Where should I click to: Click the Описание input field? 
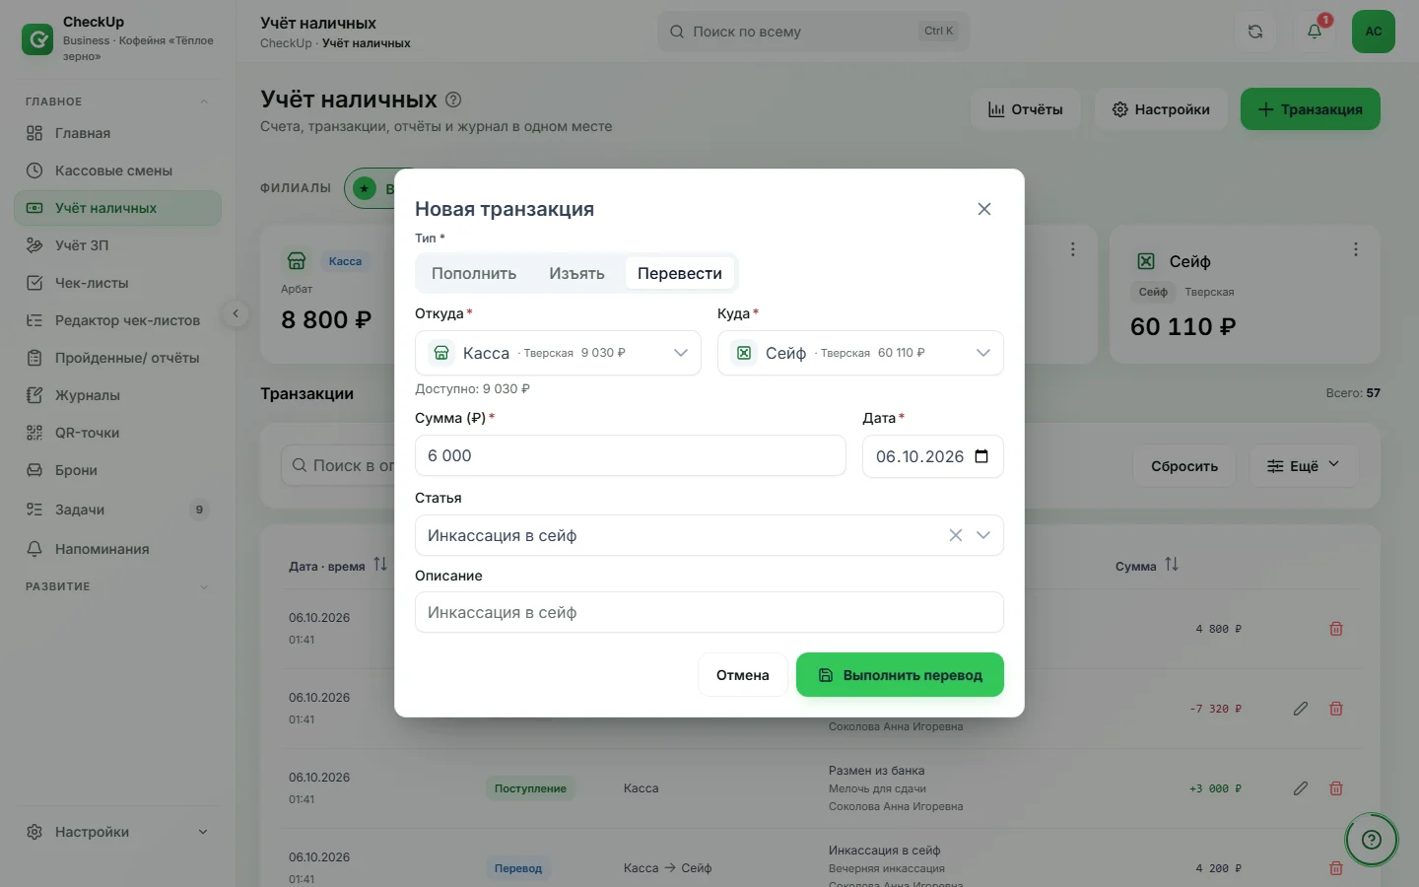(709, 612)
